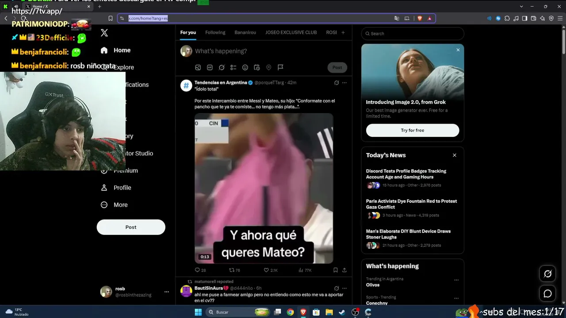Tag a location in the composer
This screenshot has width=566, height=318.
click(268, 68)
